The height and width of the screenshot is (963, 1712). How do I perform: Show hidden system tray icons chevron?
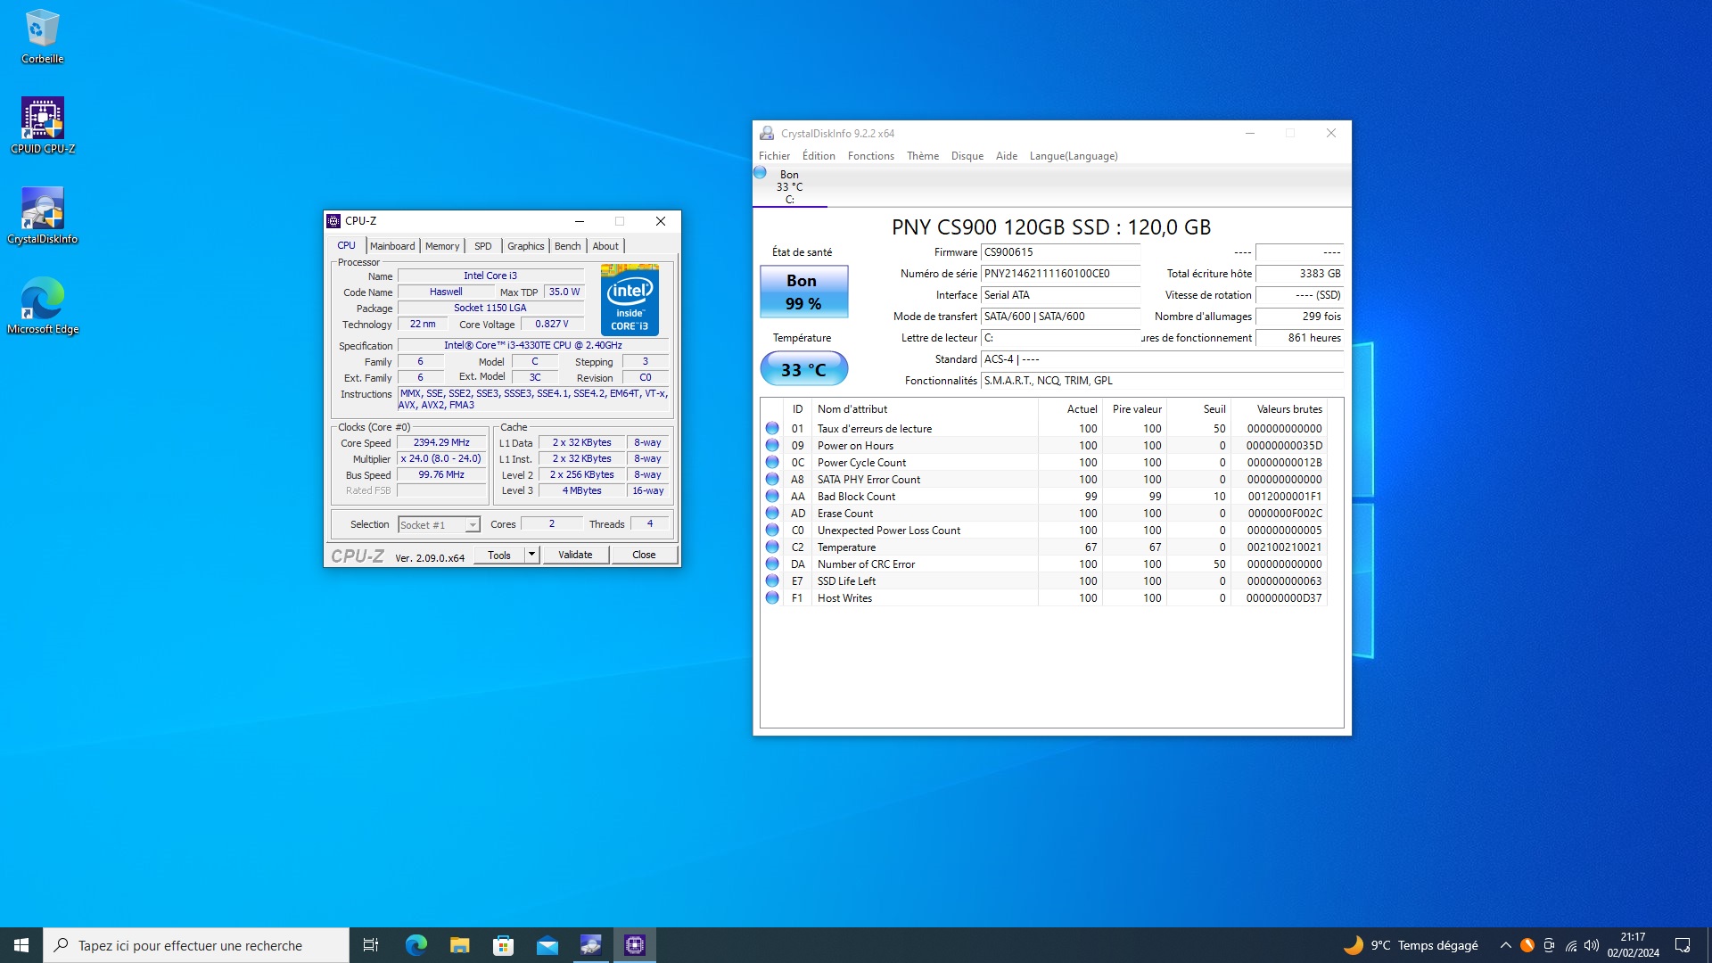[1505, 945]
